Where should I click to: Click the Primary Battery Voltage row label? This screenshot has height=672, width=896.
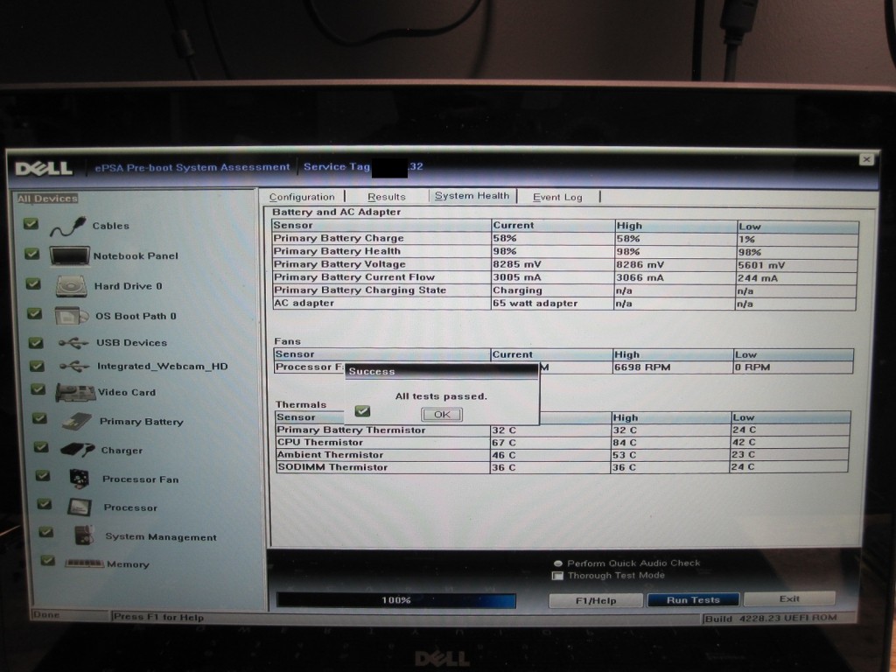(x=339, y=264)
